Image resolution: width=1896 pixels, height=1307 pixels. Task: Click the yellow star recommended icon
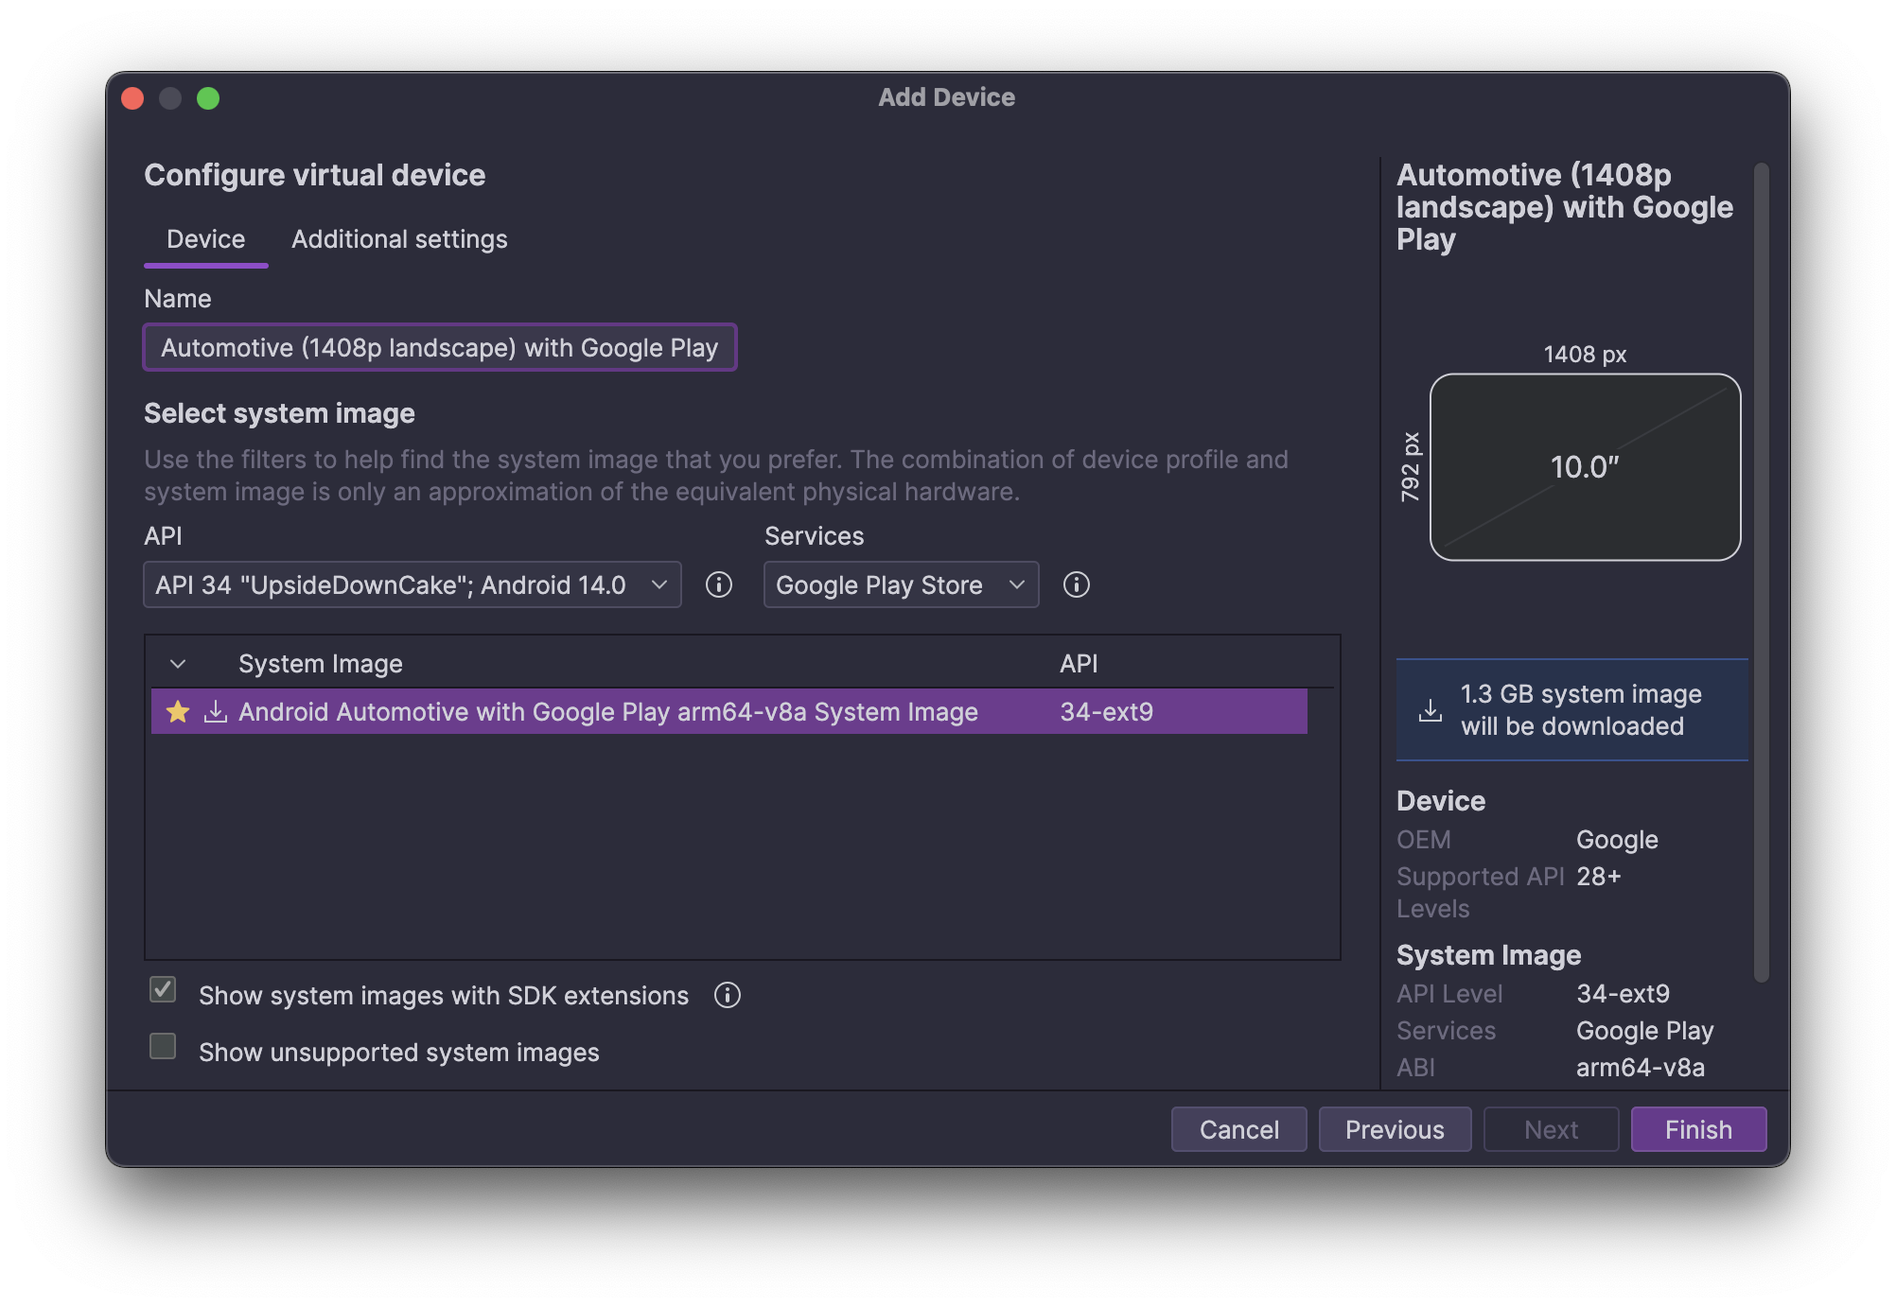point(178,711)
